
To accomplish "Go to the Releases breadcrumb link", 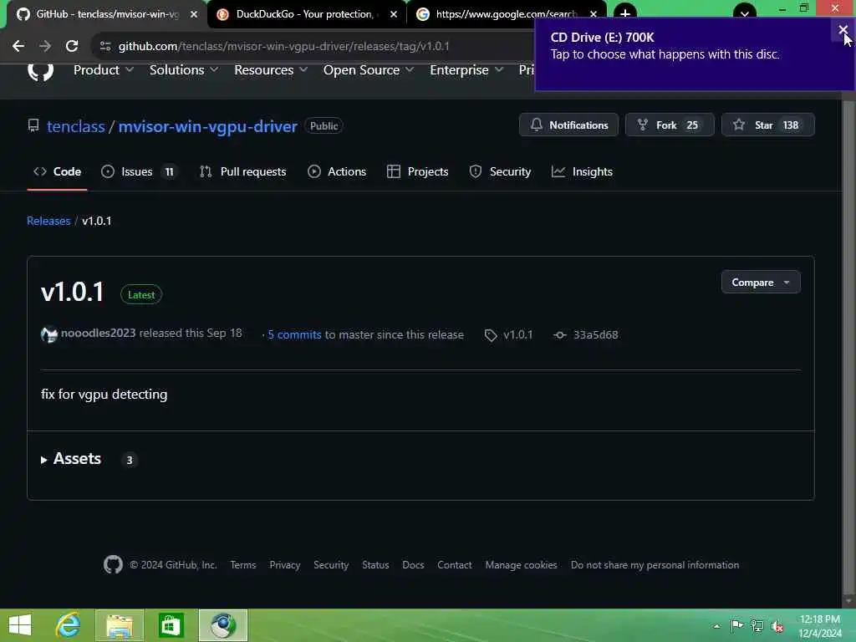I will tap(48, 221).
